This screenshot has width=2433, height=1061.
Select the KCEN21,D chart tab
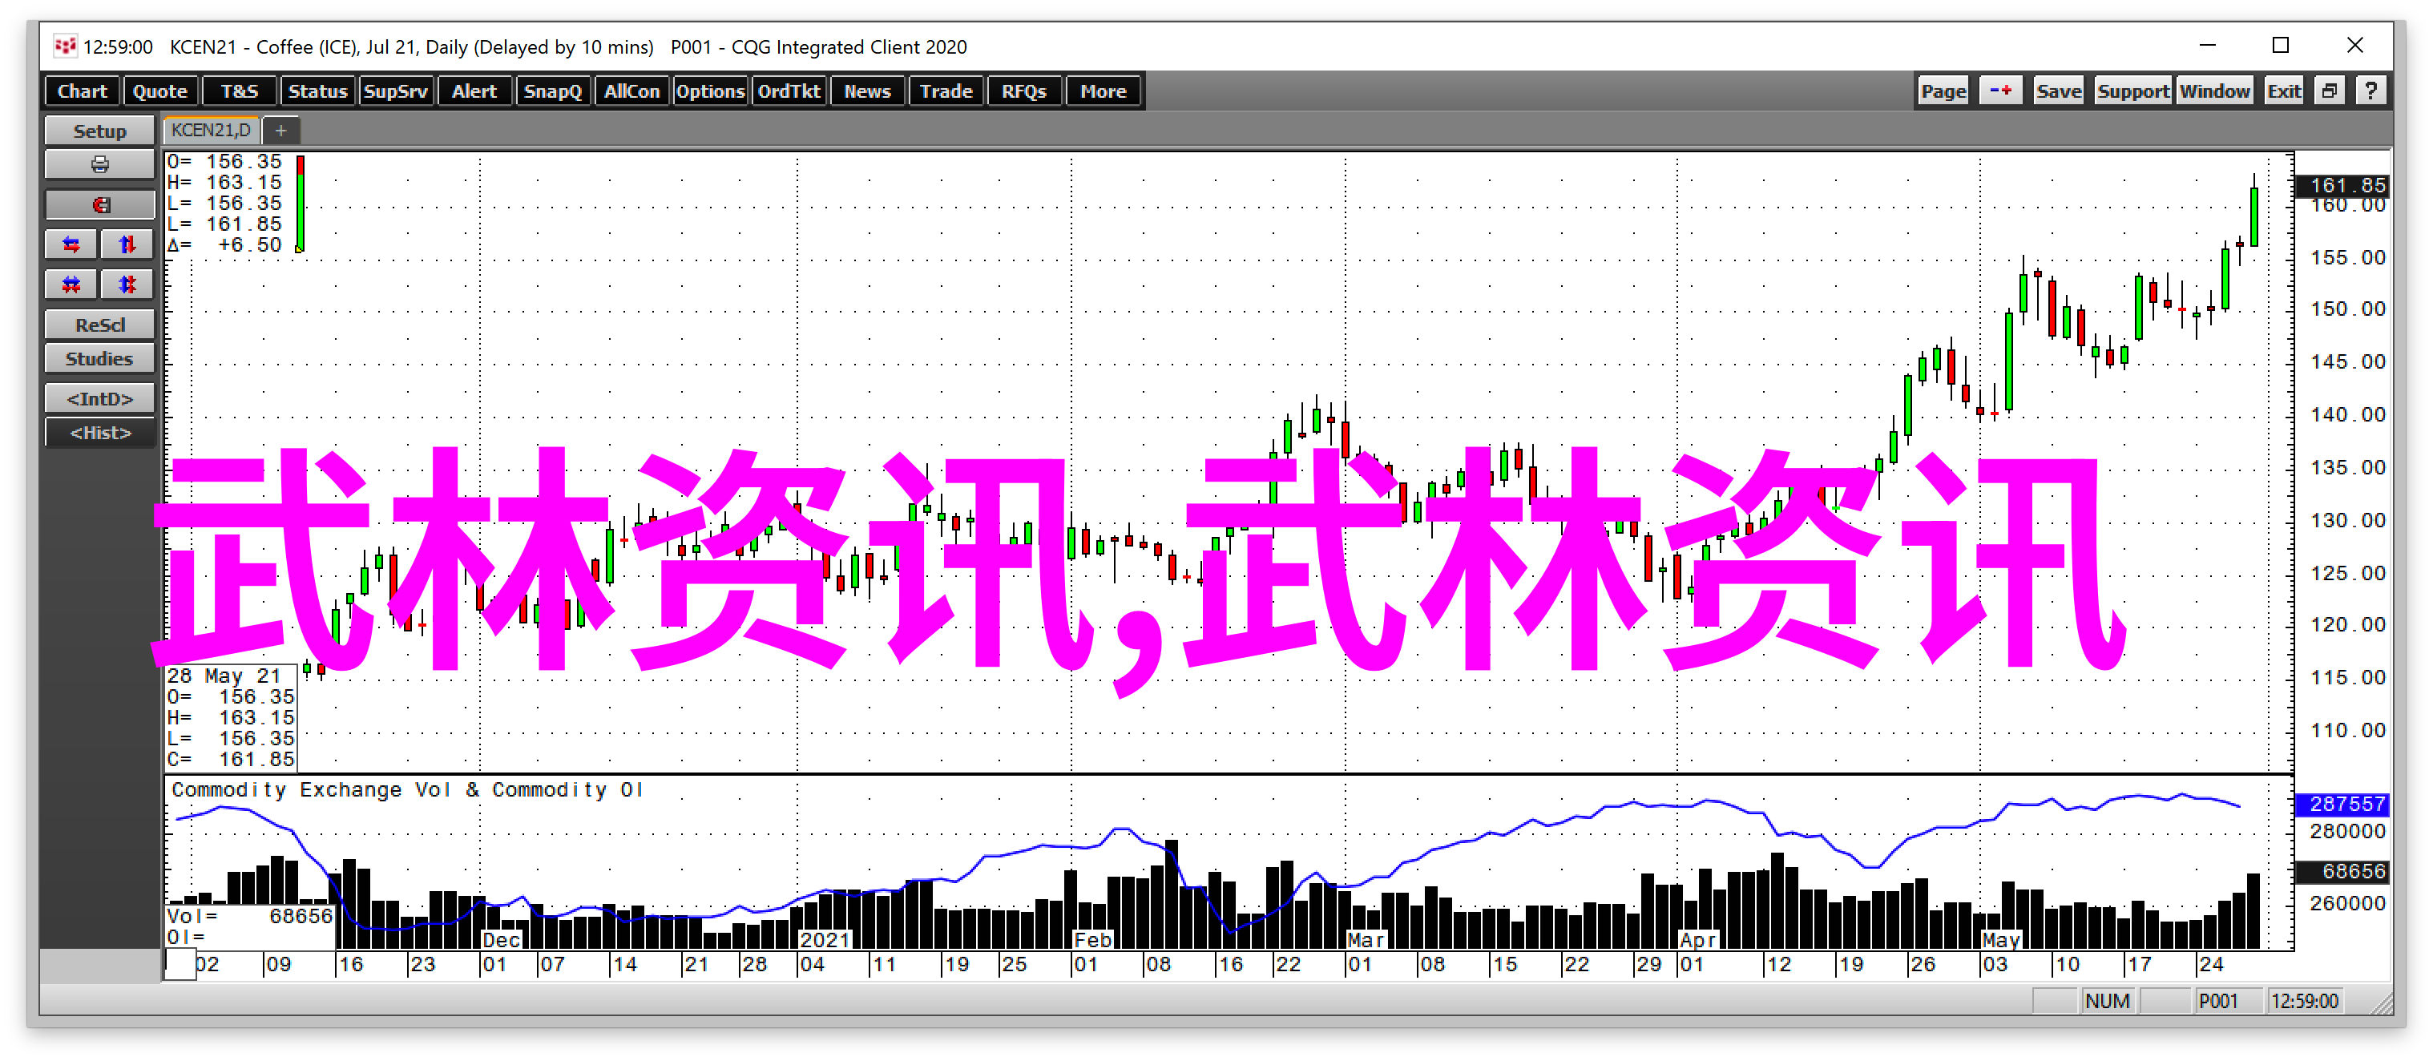[211, 131]
